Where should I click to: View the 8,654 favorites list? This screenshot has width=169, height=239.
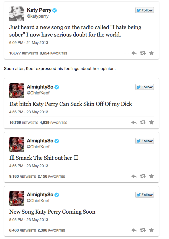coord(53,53)
